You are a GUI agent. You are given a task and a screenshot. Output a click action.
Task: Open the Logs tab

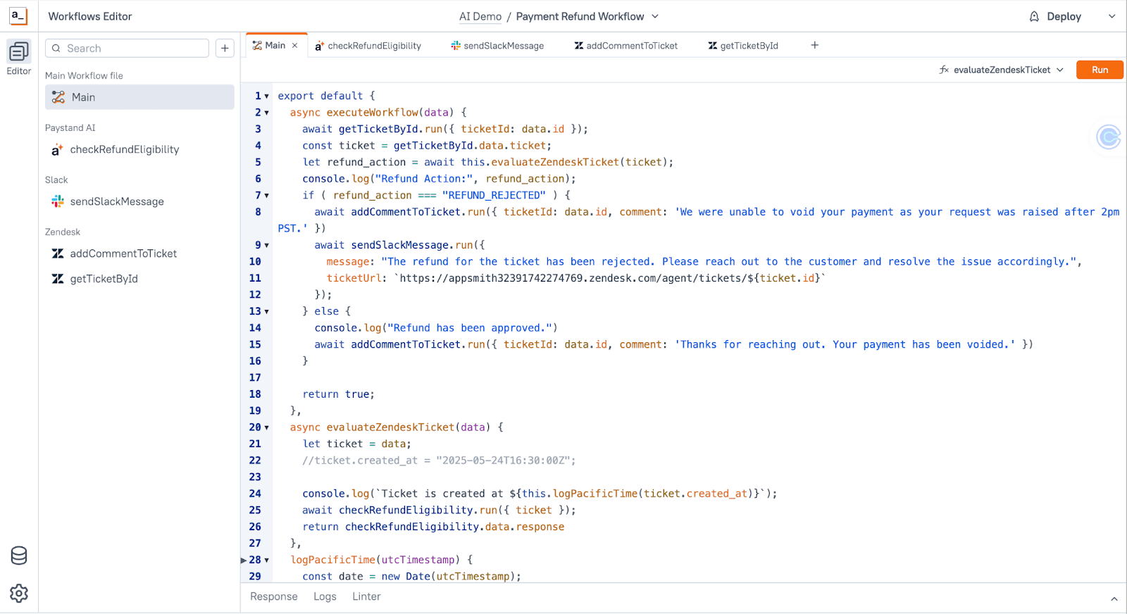point(325,596)
